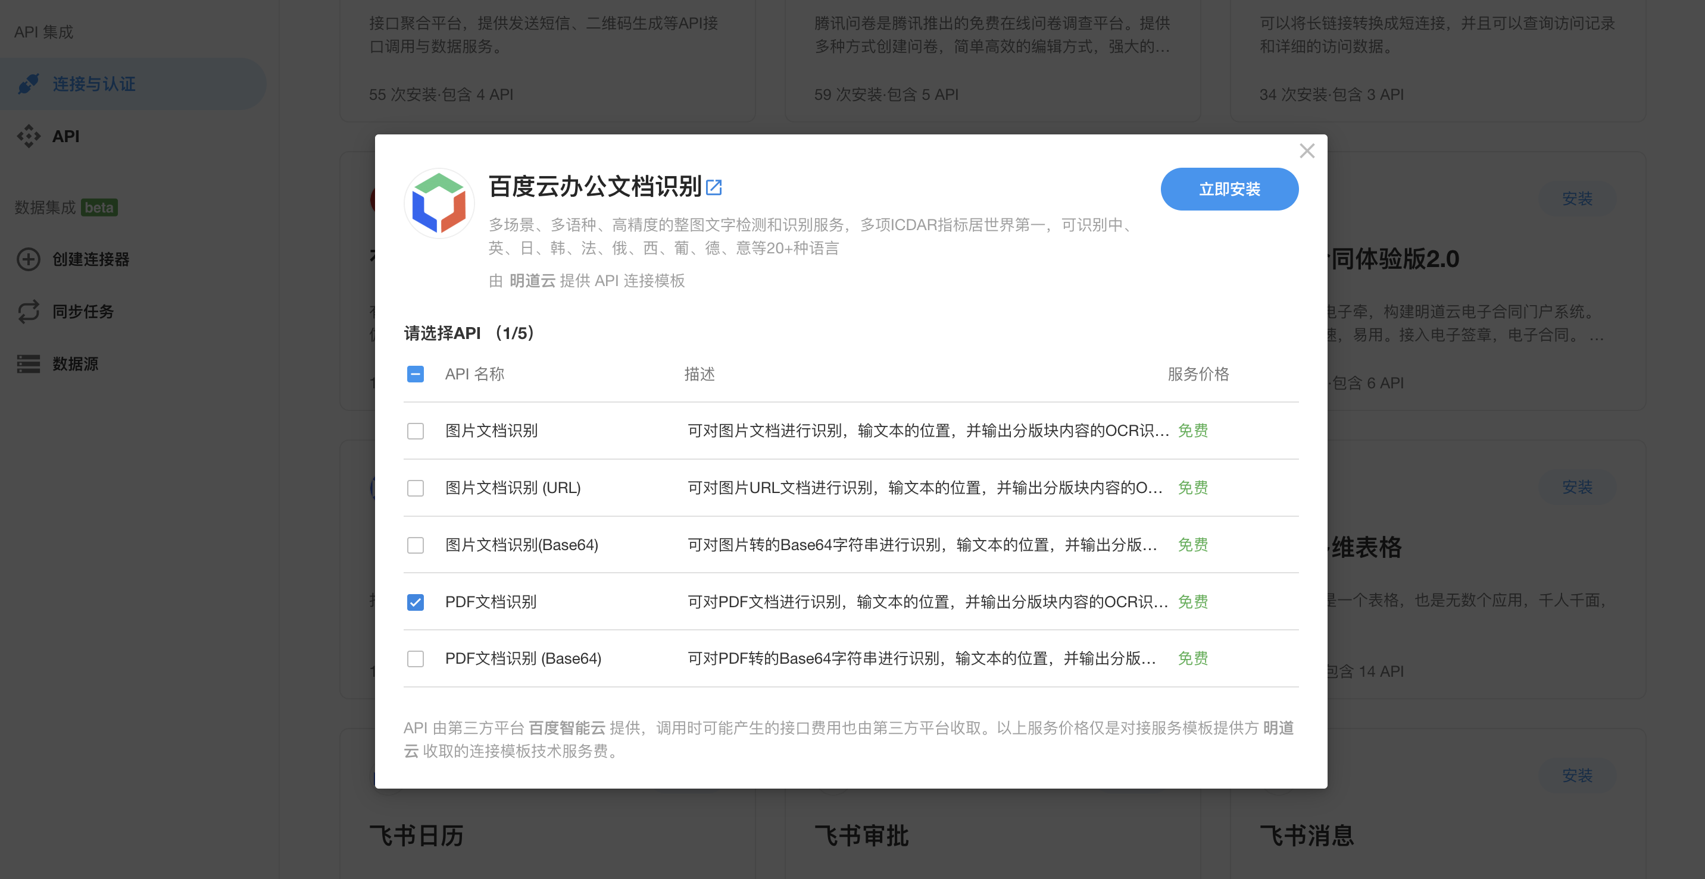Select 连接与认证 in the sidebar
This screenshot has width=1705, height=879.
132,83
